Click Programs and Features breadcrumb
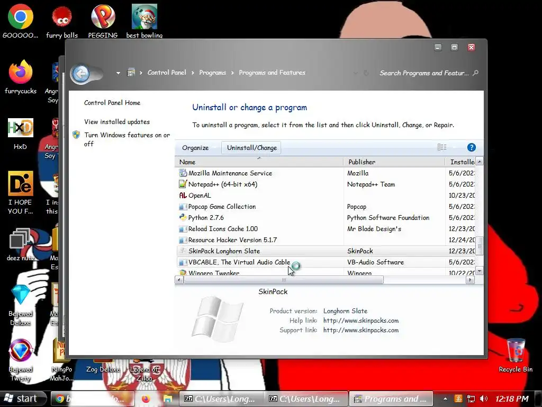Image resolution: width=542 pixels, height=407 pixels. pos(272,72)
